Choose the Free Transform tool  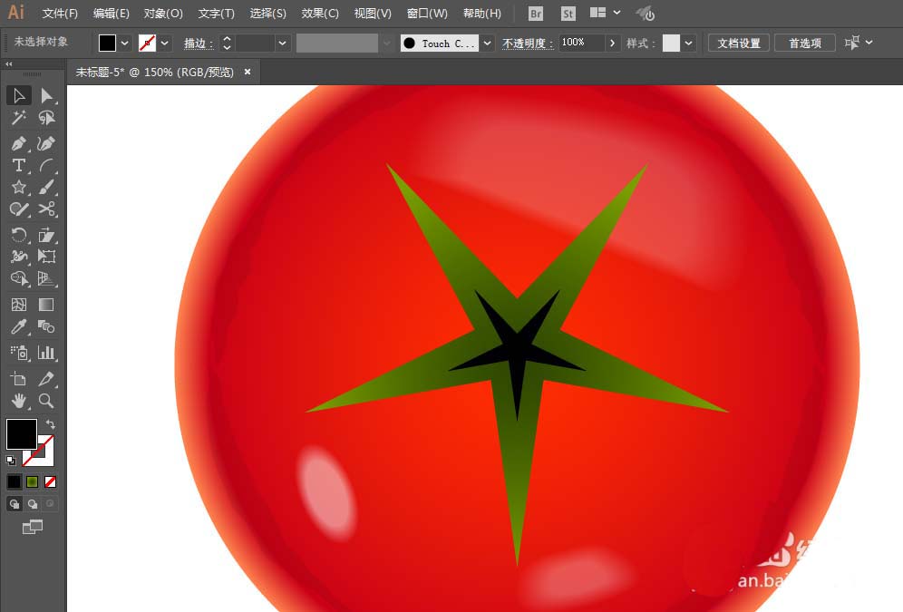pyautogui.click(x=46, y=257)
